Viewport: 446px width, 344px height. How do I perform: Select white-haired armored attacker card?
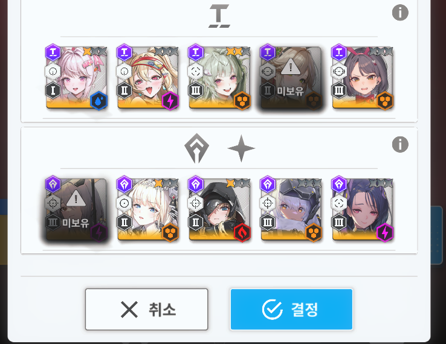[291, 209]
